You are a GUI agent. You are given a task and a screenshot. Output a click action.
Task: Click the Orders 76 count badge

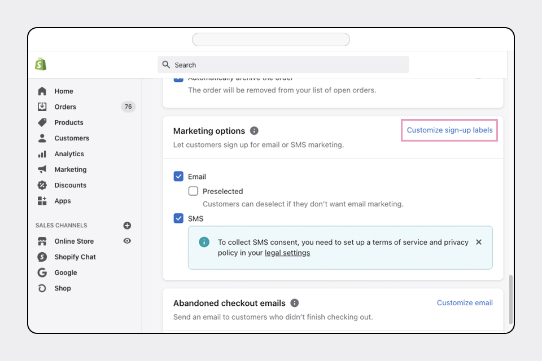[x=128, y=107]
